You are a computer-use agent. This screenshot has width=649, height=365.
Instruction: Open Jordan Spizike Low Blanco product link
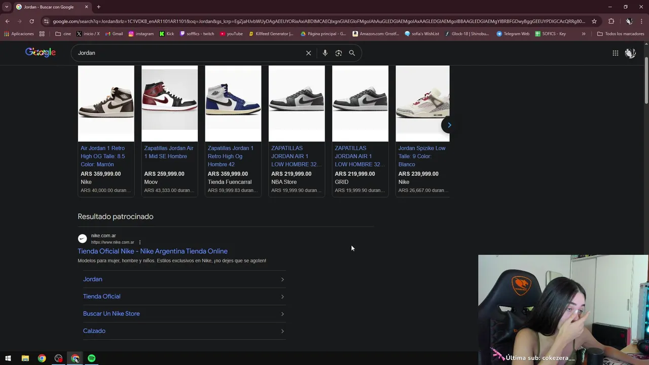point(422,156)
